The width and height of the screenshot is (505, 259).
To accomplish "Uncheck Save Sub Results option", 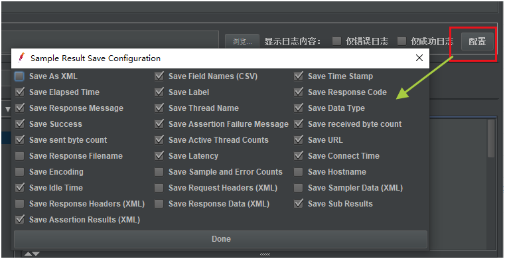I will click(x=299, y=204).
